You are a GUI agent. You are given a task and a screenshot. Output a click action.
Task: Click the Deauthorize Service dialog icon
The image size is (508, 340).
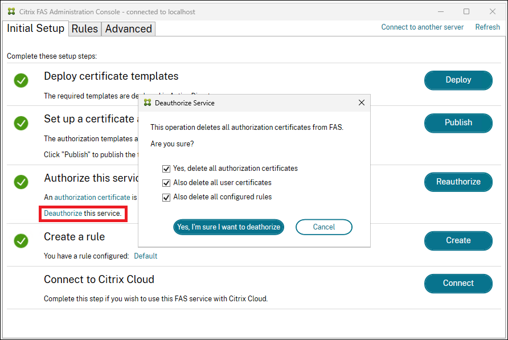click(x=148, y=103)
